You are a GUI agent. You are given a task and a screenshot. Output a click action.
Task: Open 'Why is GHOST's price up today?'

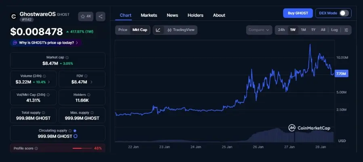46,43
